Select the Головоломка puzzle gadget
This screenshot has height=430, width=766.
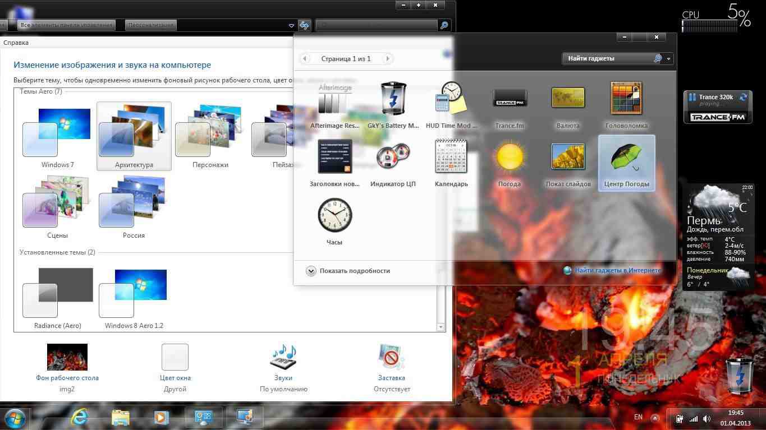point(626,99)
